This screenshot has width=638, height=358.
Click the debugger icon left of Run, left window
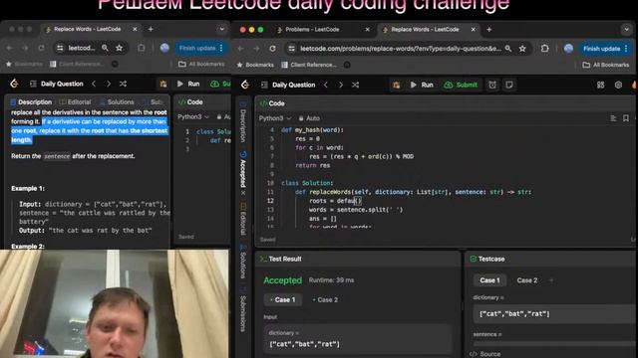163,84
